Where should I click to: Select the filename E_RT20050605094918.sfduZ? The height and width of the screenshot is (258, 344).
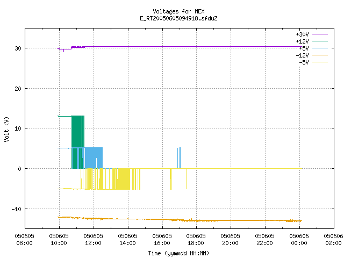click(x=178, y=18)
